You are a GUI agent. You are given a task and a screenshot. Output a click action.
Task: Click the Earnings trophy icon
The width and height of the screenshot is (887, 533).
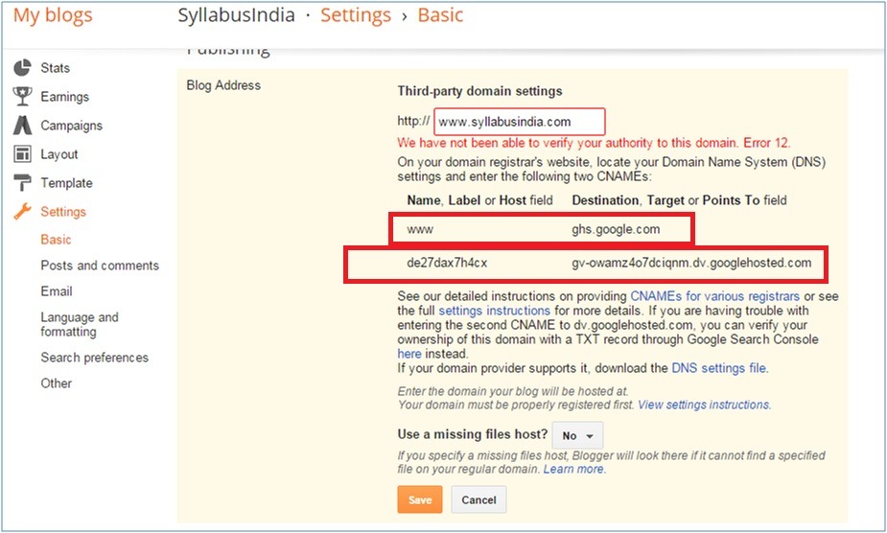[22, 96]
